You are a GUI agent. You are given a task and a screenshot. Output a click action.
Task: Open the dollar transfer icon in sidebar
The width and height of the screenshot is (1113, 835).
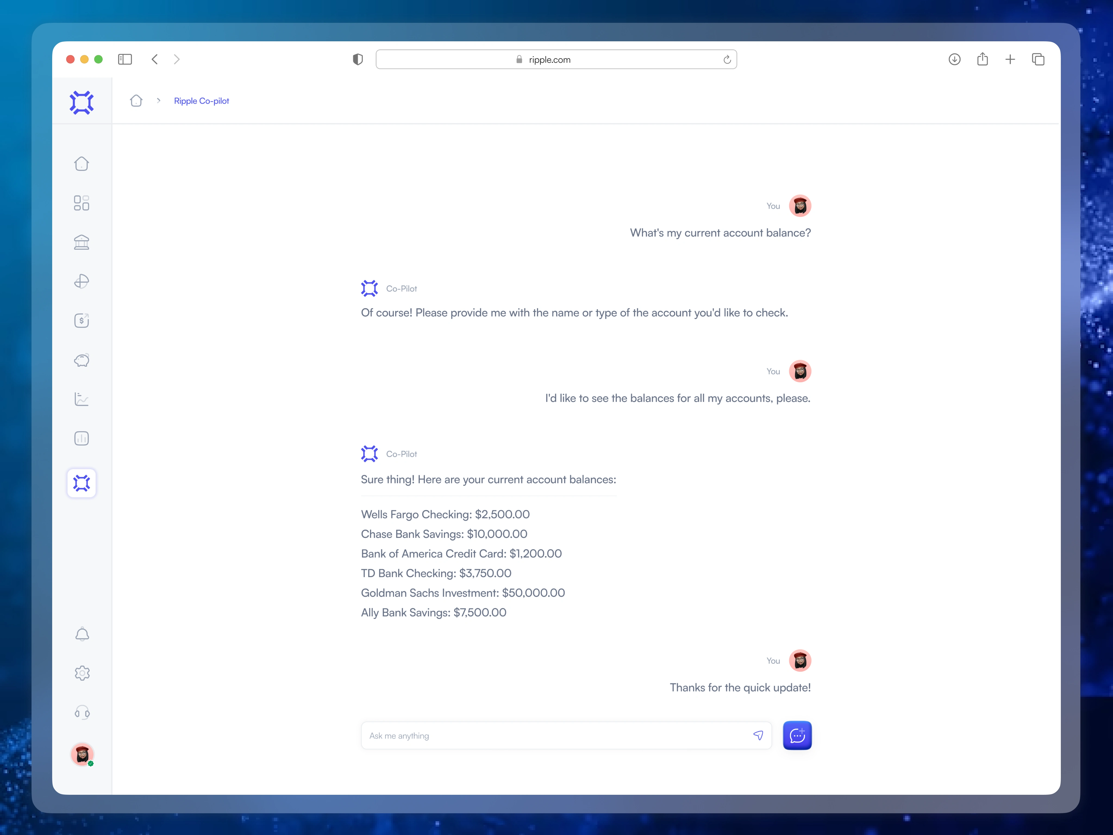tap(82, 321)
